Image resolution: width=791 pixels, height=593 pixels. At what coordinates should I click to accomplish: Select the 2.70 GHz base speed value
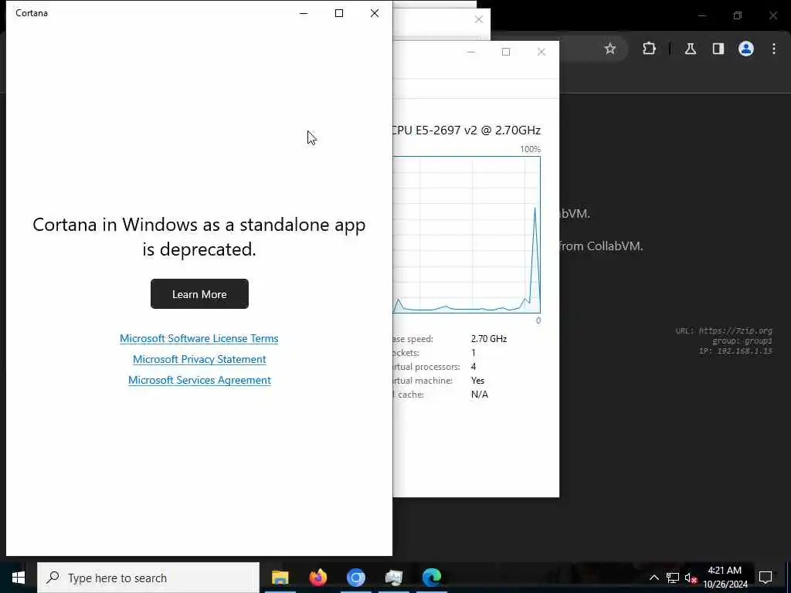coord(489,339)
